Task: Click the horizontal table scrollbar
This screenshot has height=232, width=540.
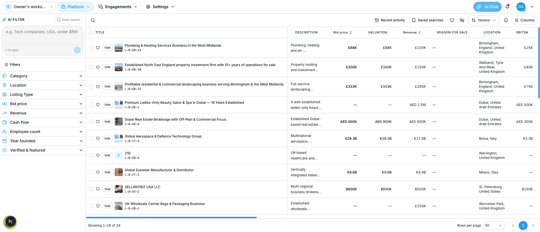Action: tap(171, 217)
